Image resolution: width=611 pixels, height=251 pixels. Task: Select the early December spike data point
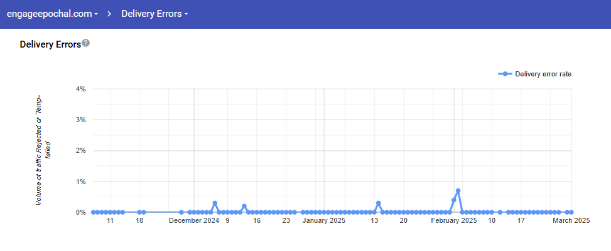(x=215, y=203)
